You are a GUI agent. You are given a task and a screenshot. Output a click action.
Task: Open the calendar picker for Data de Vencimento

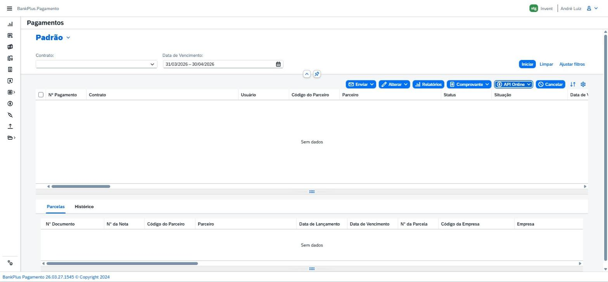[278, 64]
